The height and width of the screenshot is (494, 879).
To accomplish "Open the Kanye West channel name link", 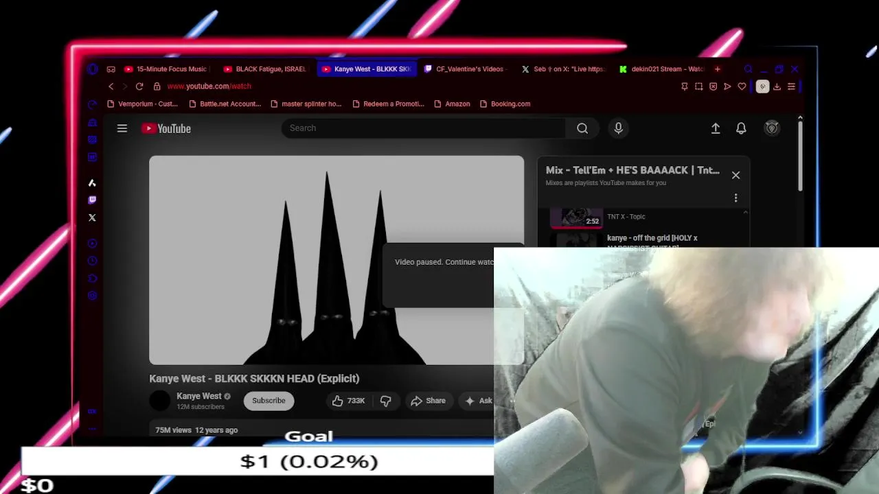I will click(199, 396).
